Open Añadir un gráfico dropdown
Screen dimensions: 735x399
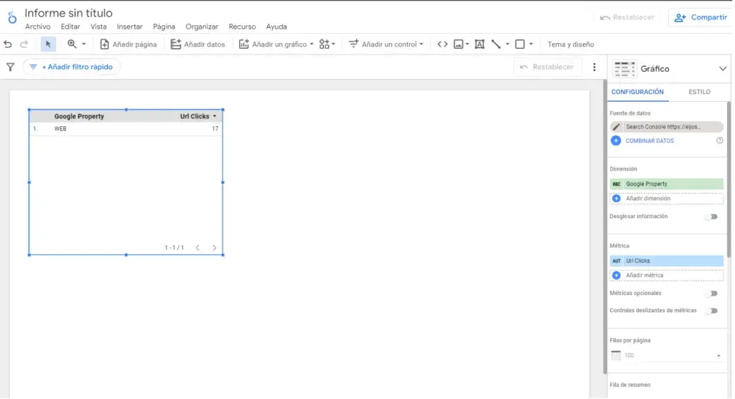[x=276, y=44]
